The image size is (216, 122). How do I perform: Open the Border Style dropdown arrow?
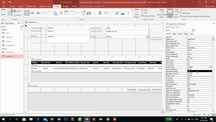pyautogui.click(x=211, y=67)
